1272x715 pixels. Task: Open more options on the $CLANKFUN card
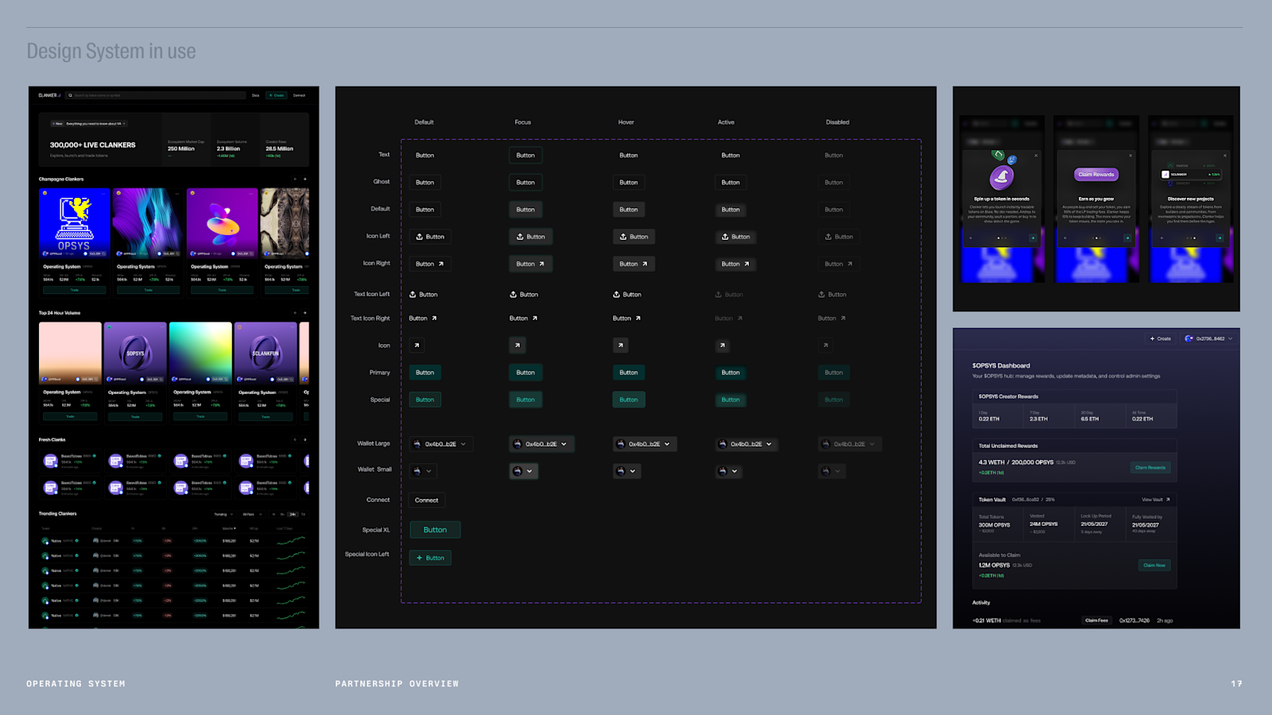(291, 327)
